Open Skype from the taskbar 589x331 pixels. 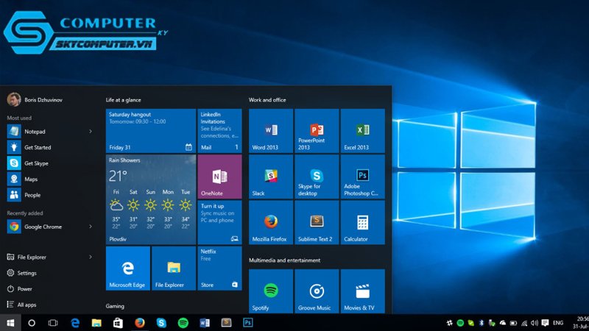point(161,323)
